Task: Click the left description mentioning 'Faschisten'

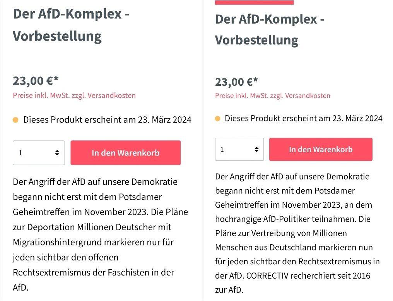Action: (x=100, y=235)
